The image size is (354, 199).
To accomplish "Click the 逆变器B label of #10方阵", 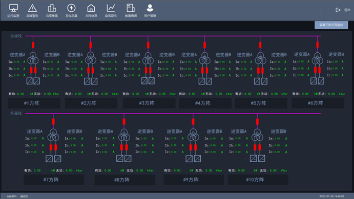I will tap(279, 131).
